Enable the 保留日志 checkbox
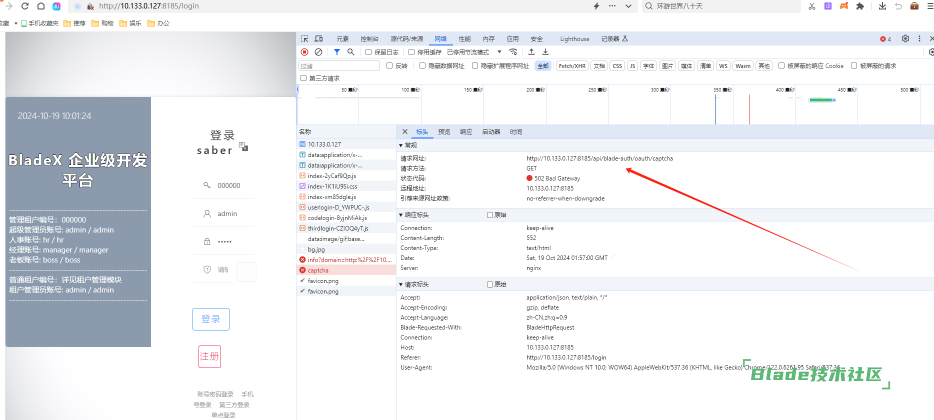 point(368,52)
